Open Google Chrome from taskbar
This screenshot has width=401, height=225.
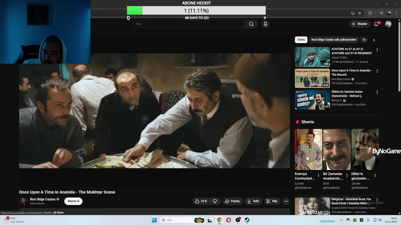point(219,220)
